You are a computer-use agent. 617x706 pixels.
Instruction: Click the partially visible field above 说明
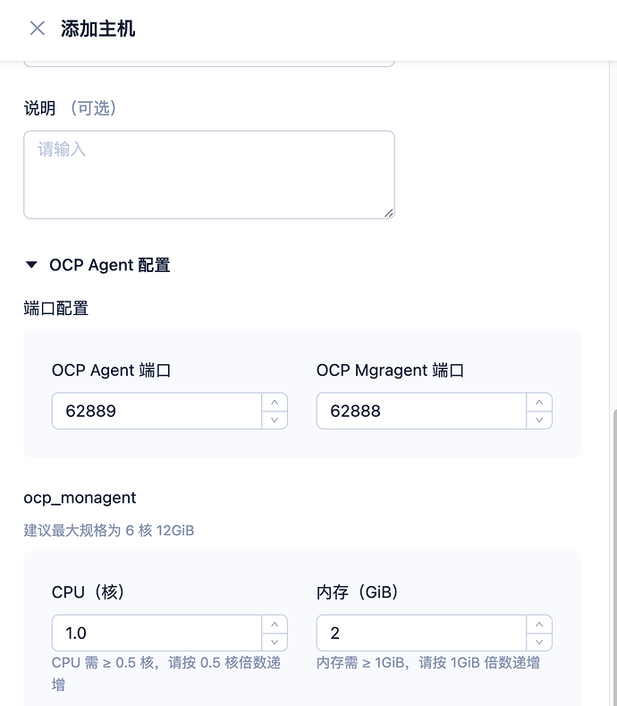tap(208, 63)
